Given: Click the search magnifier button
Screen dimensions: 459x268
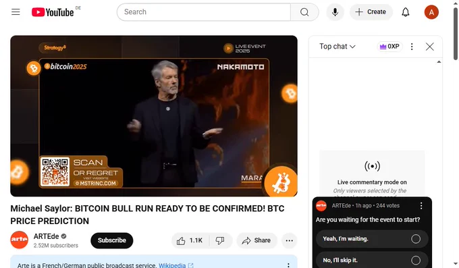Looking at the screenshot, I should click(304, 12).
